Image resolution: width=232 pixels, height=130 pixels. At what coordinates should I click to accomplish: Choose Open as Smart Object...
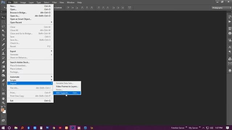pyautogui.click(x=30, y=19)
